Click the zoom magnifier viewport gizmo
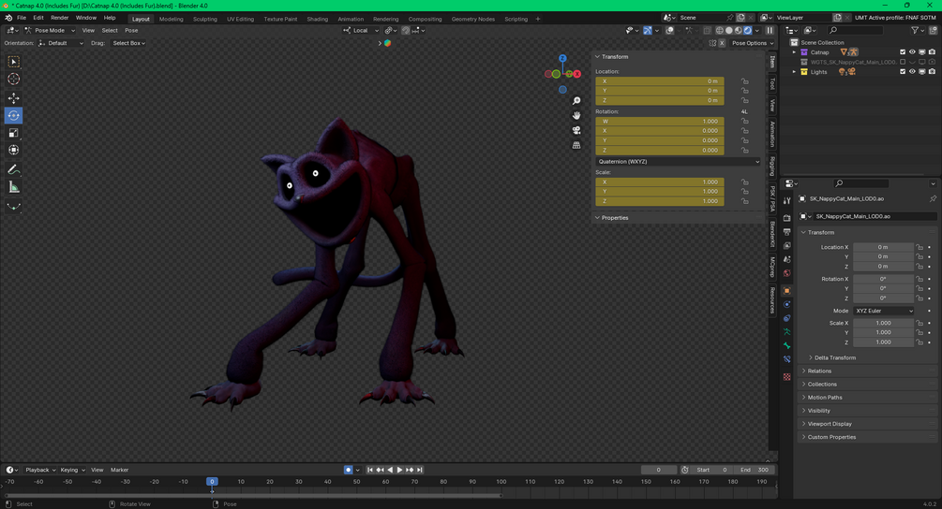This screenshot has height=509, width=942. (576, 100)
